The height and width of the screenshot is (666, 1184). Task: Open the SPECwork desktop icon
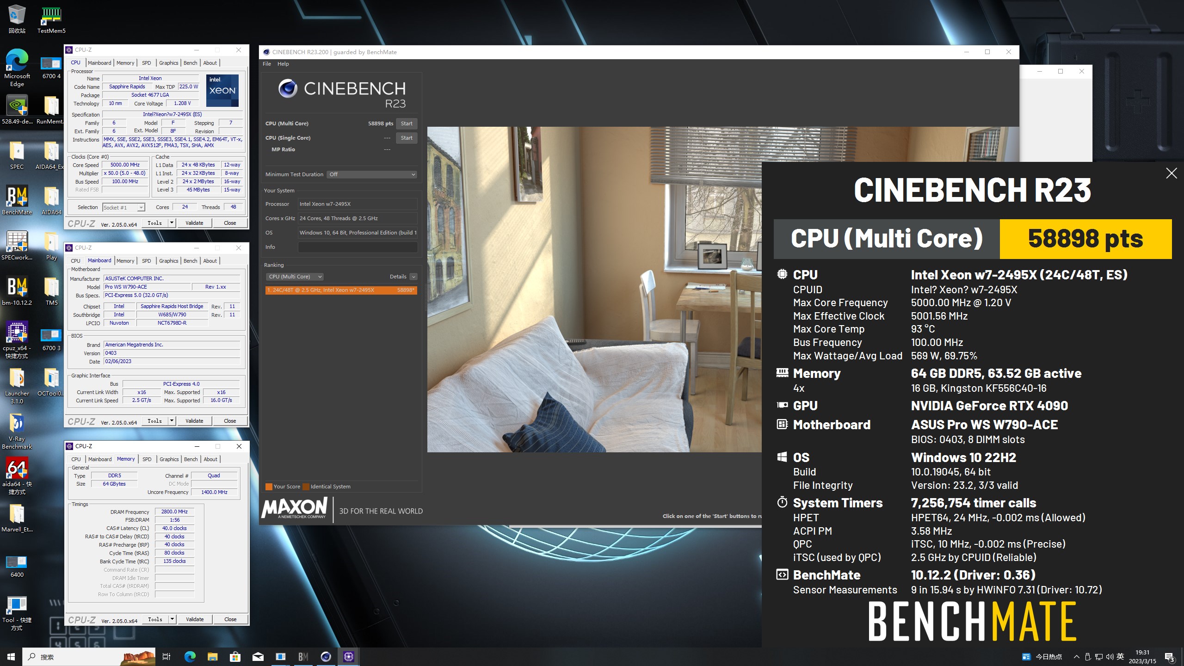[x=17, y=245]
